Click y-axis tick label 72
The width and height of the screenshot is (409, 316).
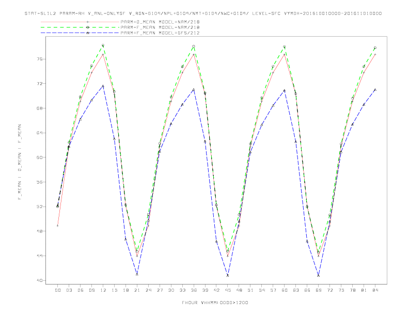[40, 84]
